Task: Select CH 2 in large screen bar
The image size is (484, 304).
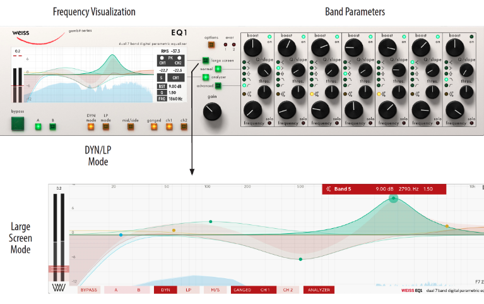Action: click(x=288, y=290)
